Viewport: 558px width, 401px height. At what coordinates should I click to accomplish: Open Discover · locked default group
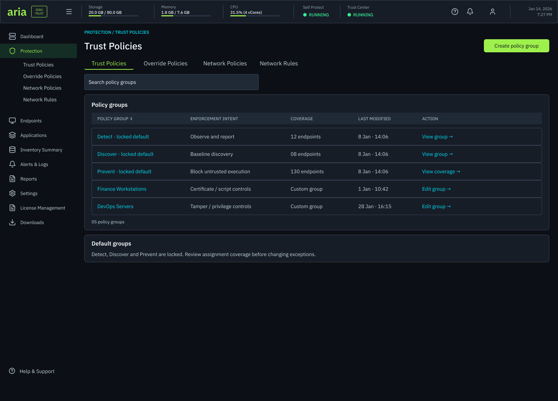125,154
